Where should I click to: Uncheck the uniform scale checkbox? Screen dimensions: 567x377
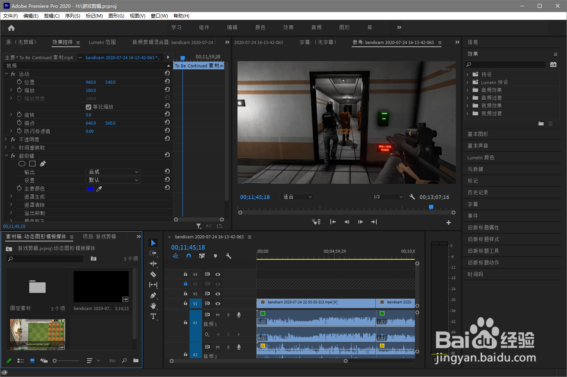pyautogui.click(x=89, y=107)
